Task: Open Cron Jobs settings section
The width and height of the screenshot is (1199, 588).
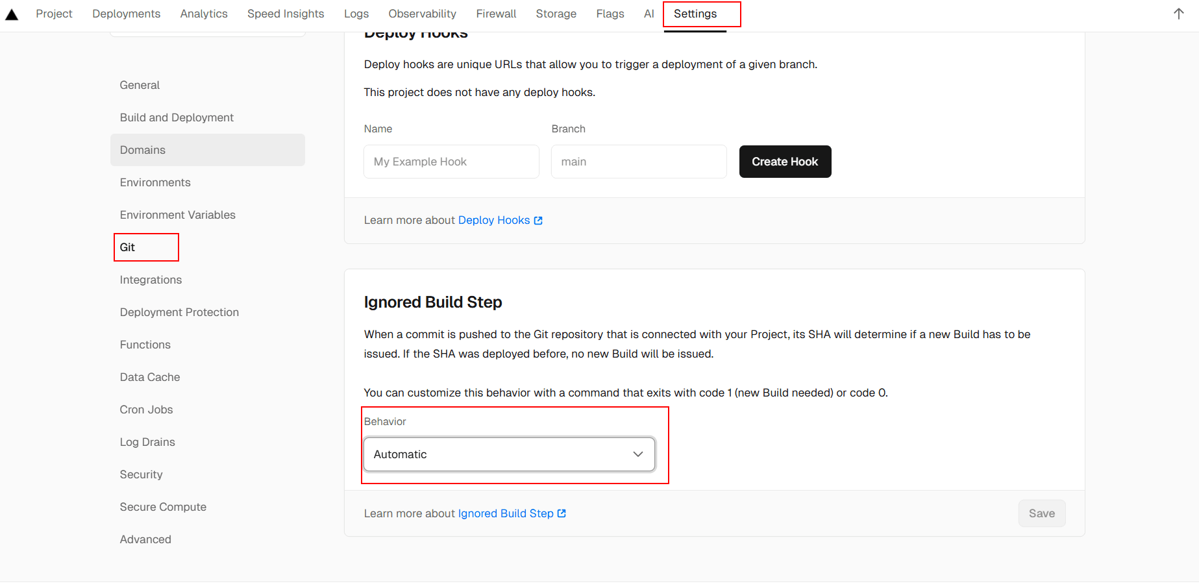Action: point(146,410)
